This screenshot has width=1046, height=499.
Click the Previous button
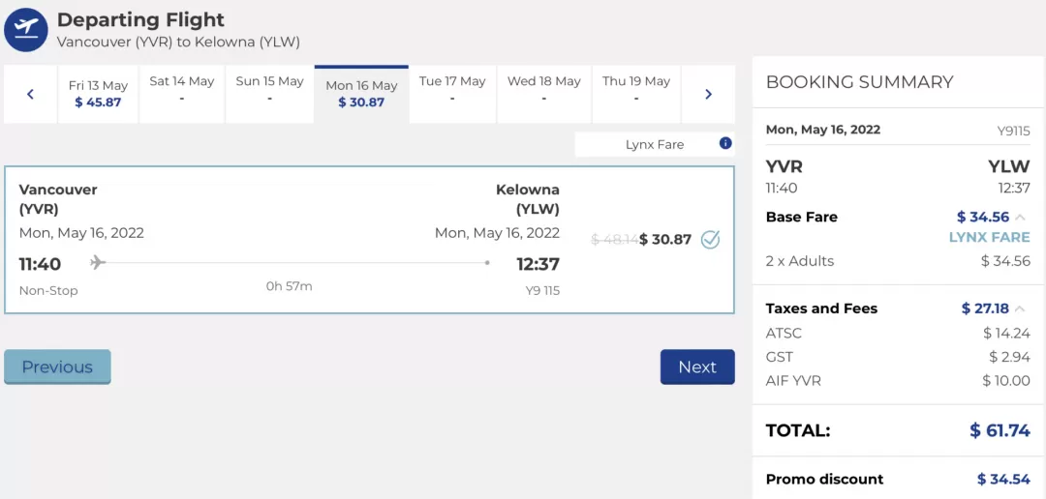[x=57, y=367]
